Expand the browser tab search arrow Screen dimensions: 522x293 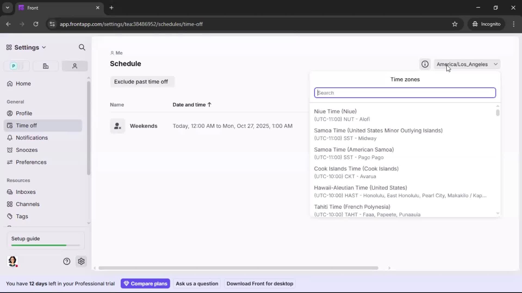coord(7,8)
